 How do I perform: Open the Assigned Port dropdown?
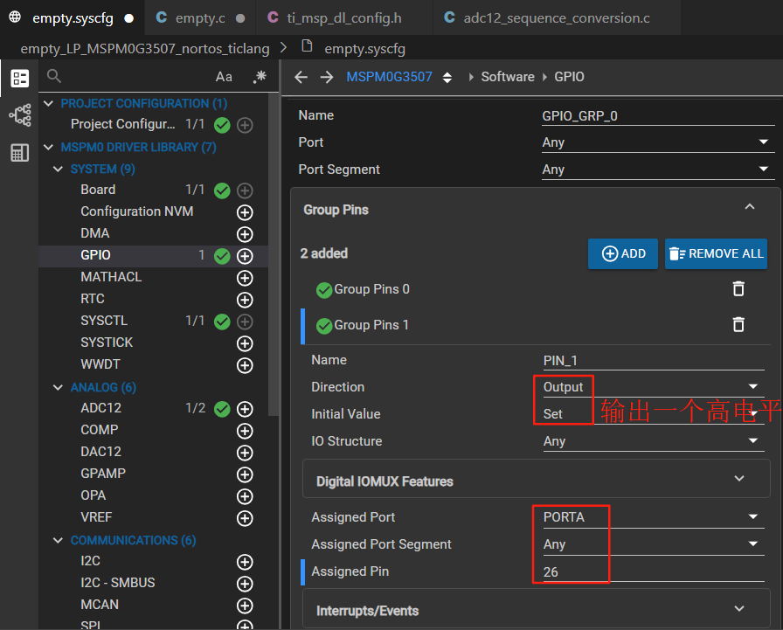tap(654, 517)
